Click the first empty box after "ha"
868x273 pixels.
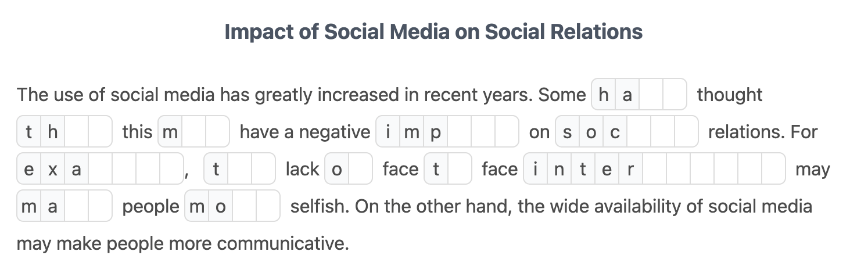point(651,95)
